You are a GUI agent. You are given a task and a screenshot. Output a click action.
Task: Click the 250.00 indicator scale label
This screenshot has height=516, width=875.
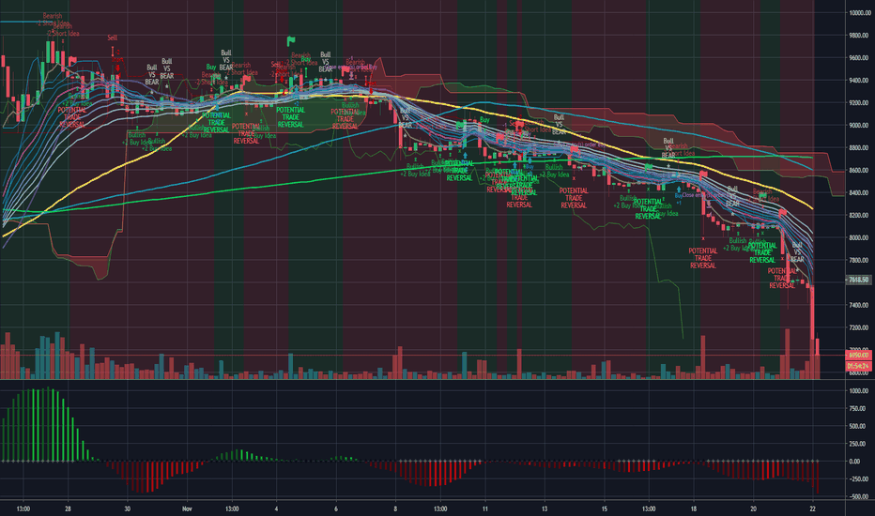click(x=858, y=444)
